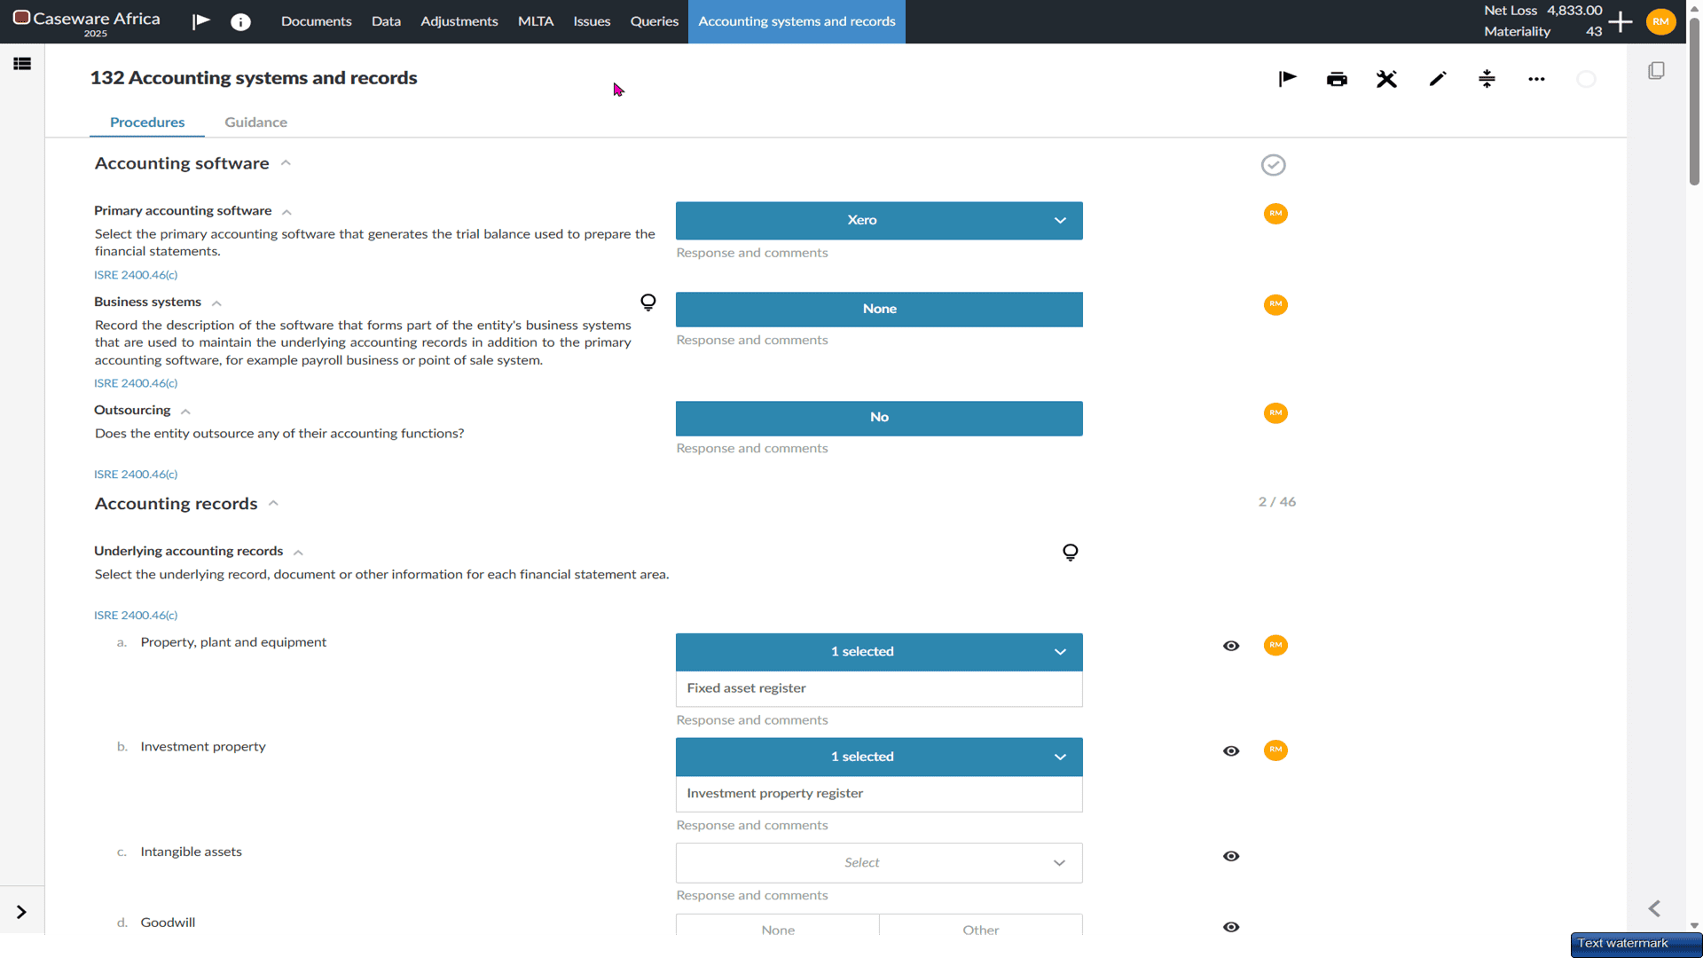The width and height of the screenshot is (1703, 958).
Task: Open the hamburger list menu at the left
Action: pos(22,64)
